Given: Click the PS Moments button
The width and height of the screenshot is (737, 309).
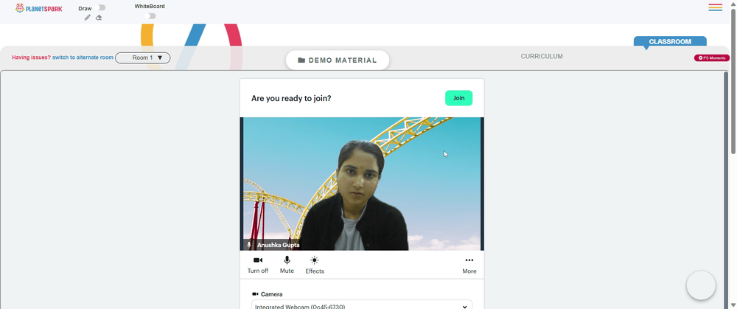Looking at the screenshot, I should (x=712, y=58).
